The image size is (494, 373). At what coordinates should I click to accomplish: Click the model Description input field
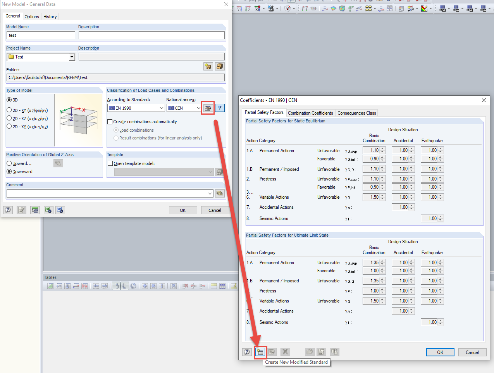pos(151,35)
